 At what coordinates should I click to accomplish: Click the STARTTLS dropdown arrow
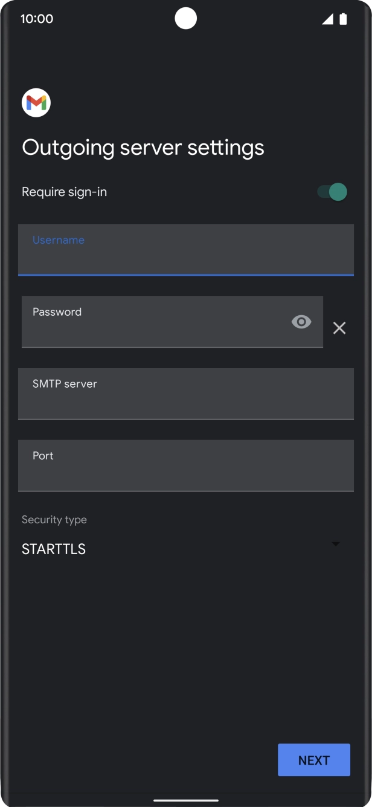pos(336,544)
